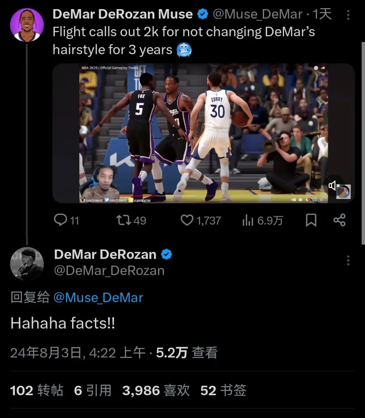365x418 pixels.
Task: Open DeMar DeRozan Muse profile avatar
Action: [26, 25]
